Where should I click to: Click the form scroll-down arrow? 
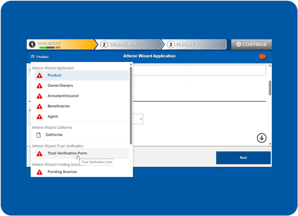270,144
